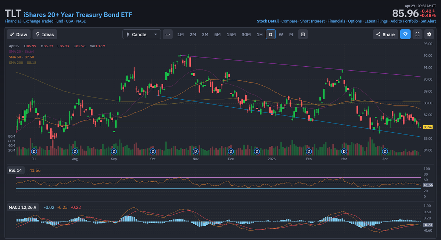Open the Latest Filings link
Image resolution: width=441 pixels, height=240 pixels.
pos(376,21)
